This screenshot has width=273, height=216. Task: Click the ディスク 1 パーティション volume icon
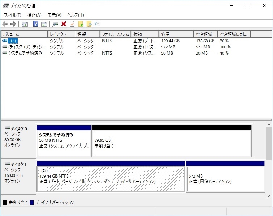pyautogui.click(x=5, y=47)
